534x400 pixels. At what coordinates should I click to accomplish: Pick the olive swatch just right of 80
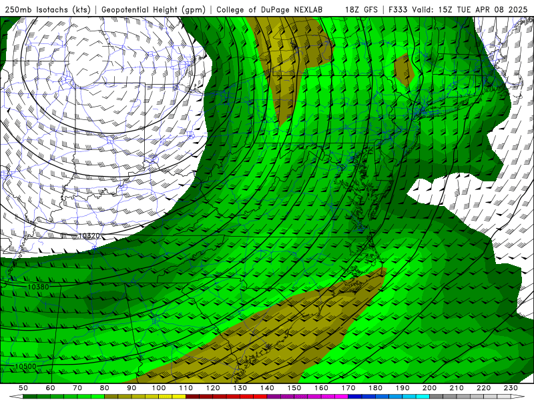coord(111,396)
